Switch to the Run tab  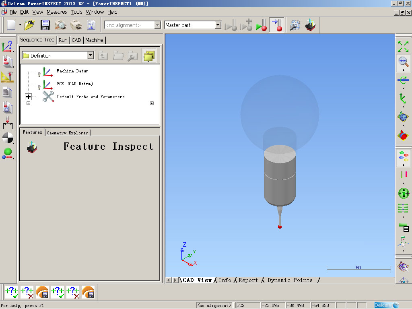pos(63,40)
